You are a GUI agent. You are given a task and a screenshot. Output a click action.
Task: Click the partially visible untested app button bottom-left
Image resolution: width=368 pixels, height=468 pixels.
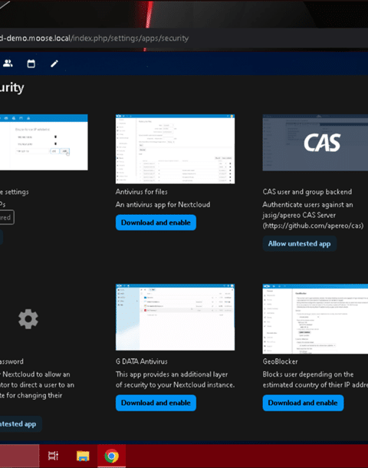20,424
